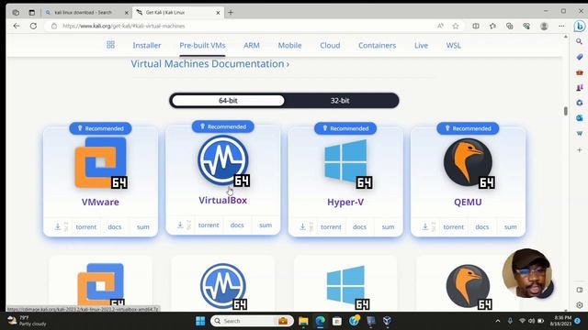Click the address bar URL
This screenshot has width=588, height=330.
coord(124,26)
